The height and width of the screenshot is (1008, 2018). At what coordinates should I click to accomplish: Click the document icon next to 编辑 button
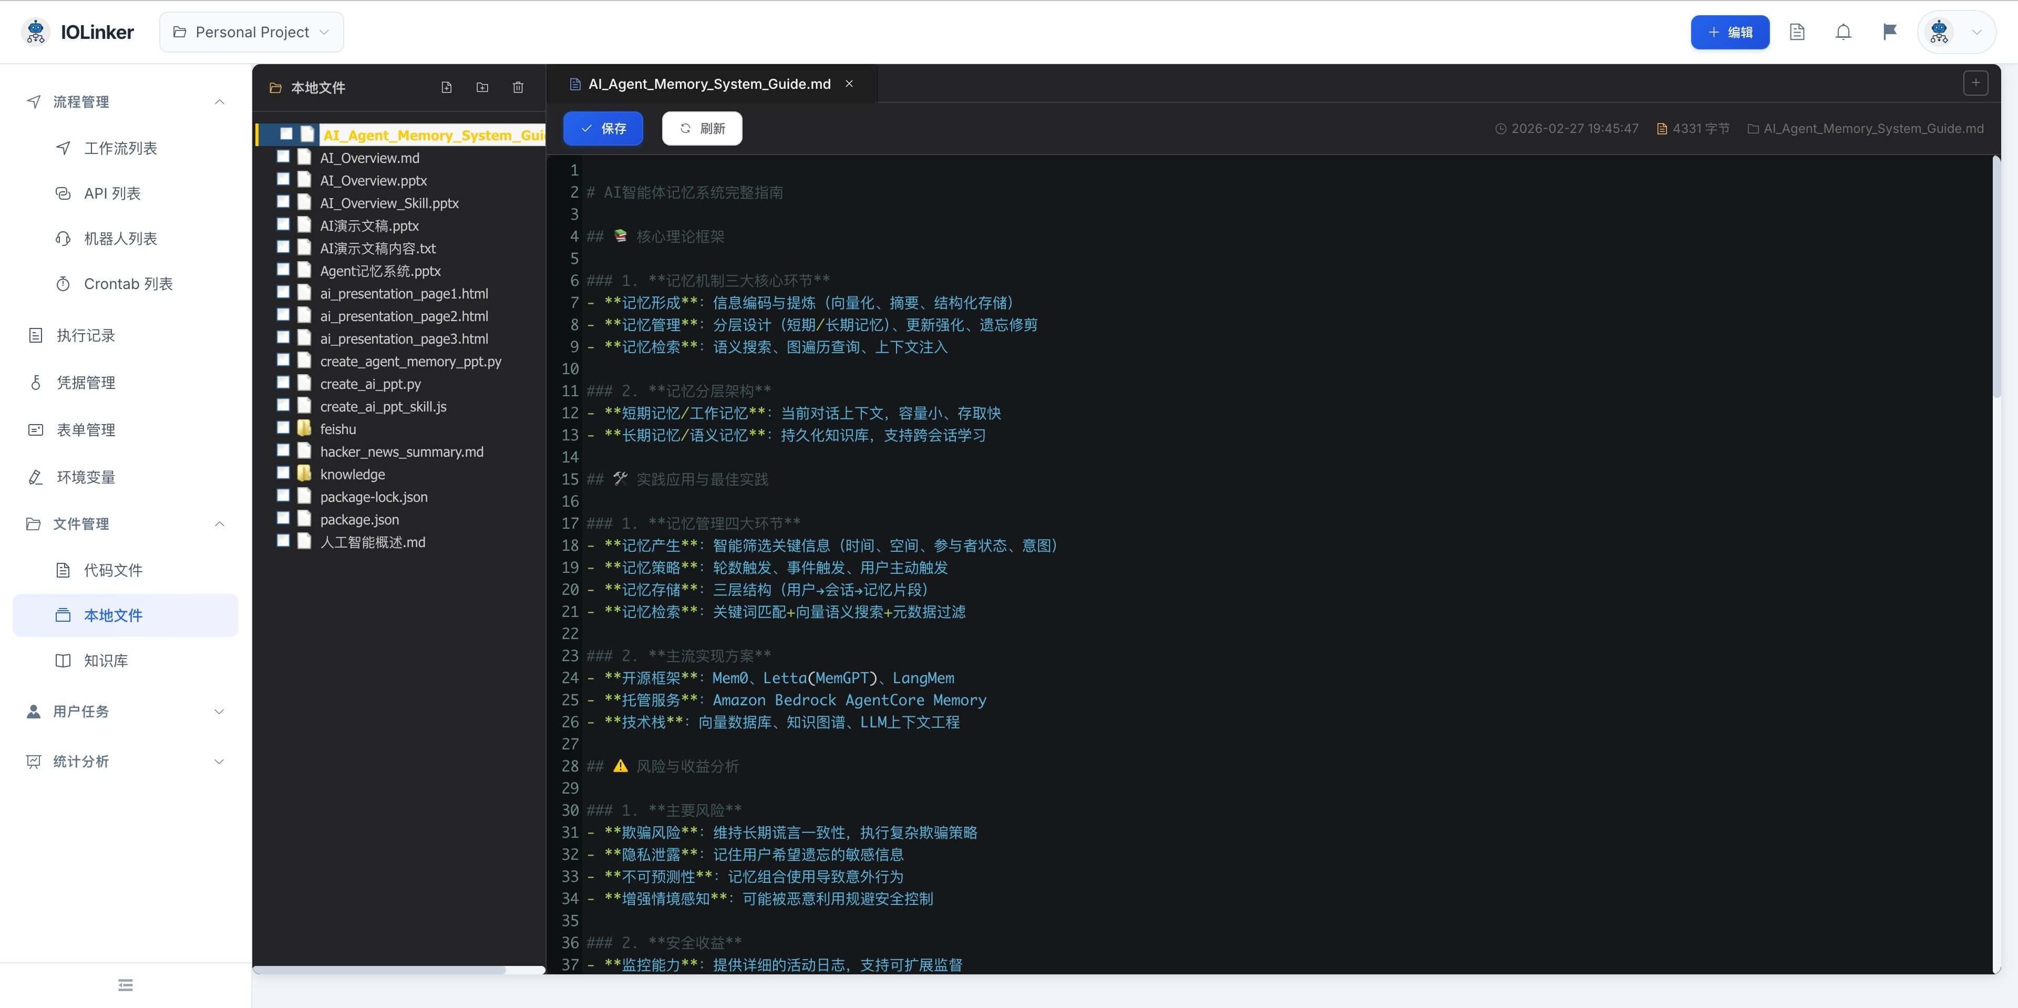point(1797,32)
